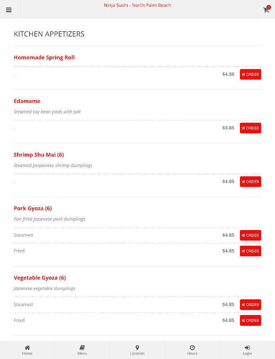
Task: Select the Shrimp Shu Mai (6) heading
Action: pos(39,155)
